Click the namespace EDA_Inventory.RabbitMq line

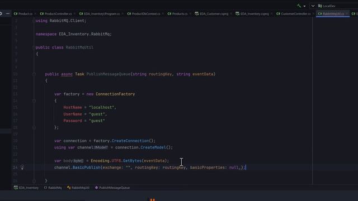[x=74, y=34]
